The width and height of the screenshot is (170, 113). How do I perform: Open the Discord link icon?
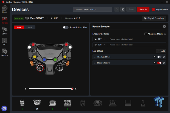[4, 108]
